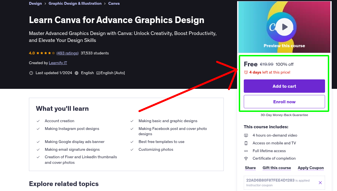Open the Graphic Design & Illustration breadcrumb

click(x=75, y=3)
